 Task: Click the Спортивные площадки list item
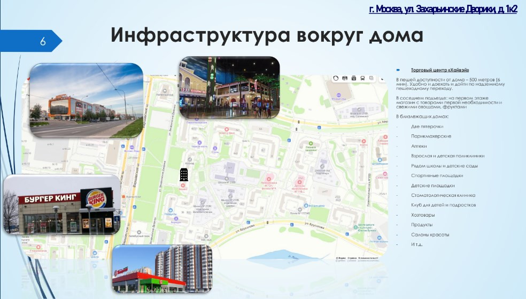point(437,175)
